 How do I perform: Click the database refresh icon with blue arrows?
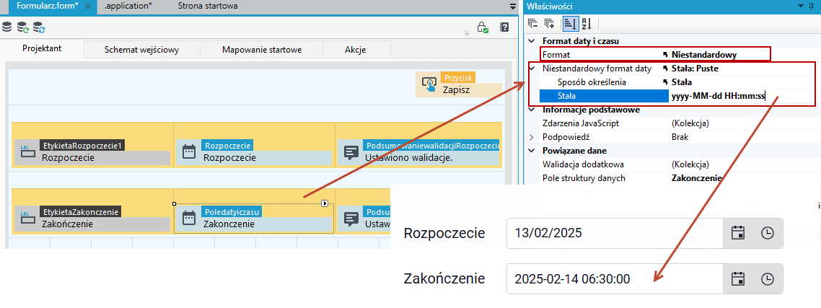click(39, 27)
